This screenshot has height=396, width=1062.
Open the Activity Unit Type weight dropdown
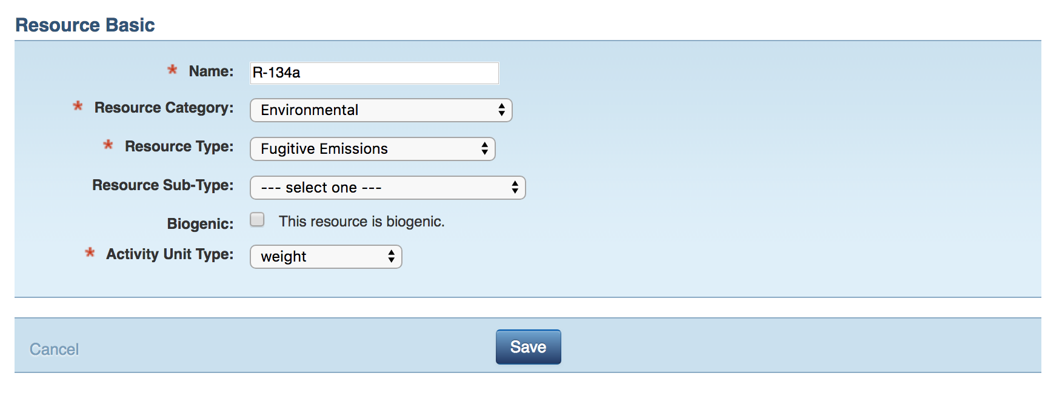pos(326,257)
